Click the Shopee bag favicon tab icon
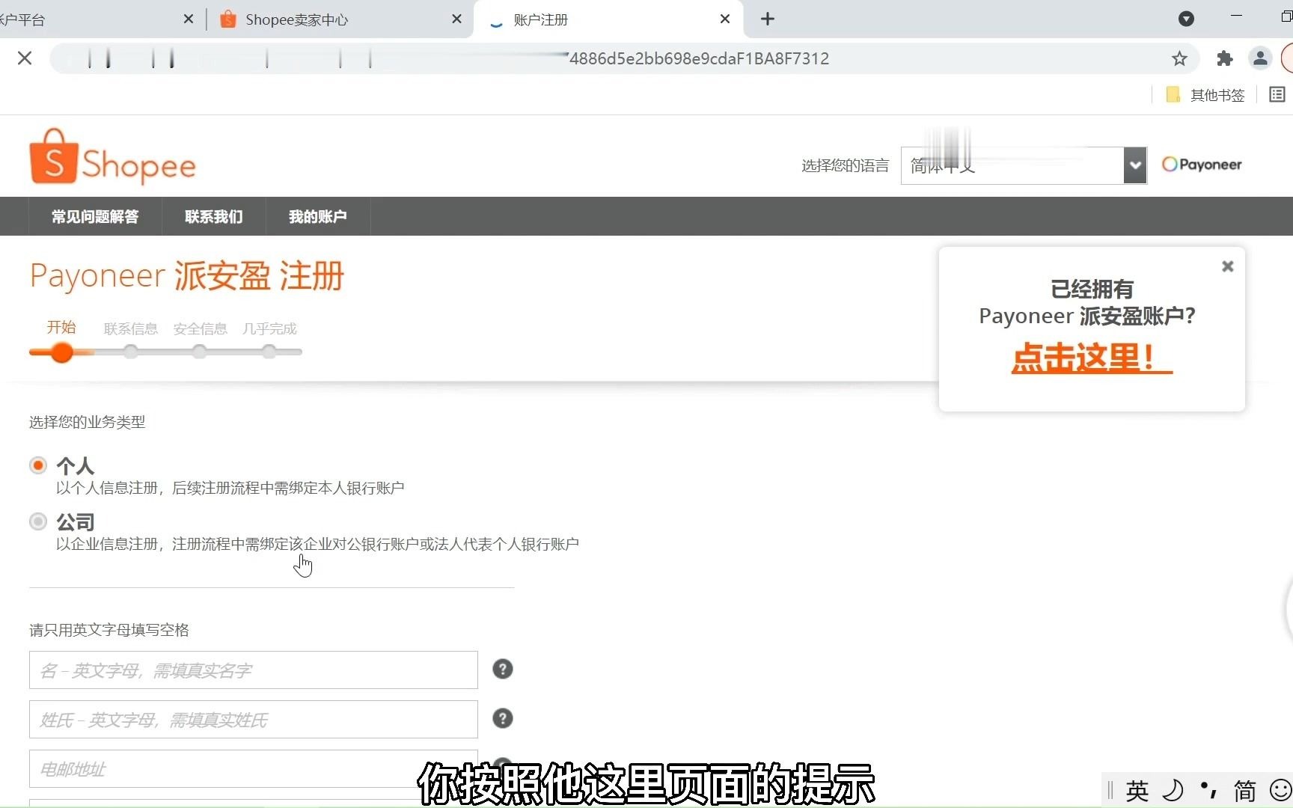The width and height of the screenshot is (1293, 808). [228, 19]
